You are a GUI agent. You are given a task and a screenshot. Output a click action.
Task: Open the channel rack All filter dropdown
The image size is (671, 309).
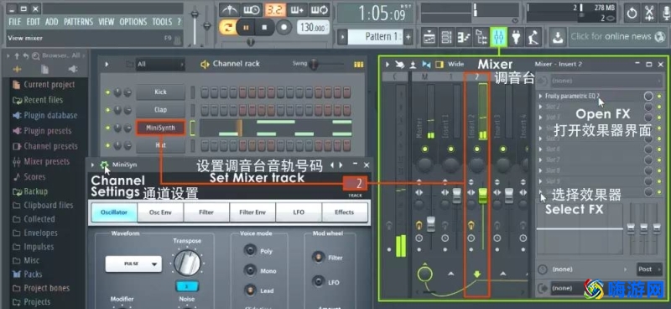point(160,65)
